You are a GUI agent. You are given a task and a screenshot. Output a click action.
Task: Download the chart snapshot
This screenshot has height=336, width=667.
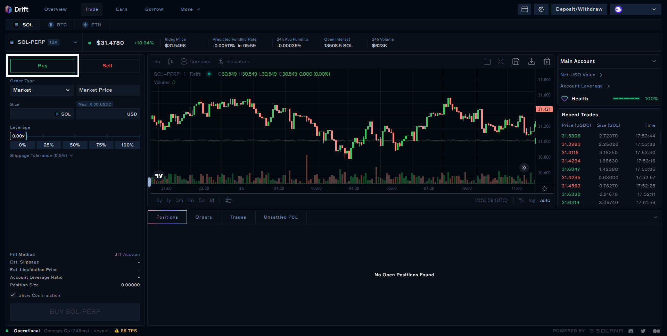coord(532,61)
